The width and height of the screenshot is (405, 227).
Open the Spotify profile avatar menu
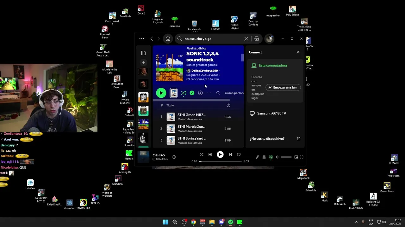[x=269, y=39]
